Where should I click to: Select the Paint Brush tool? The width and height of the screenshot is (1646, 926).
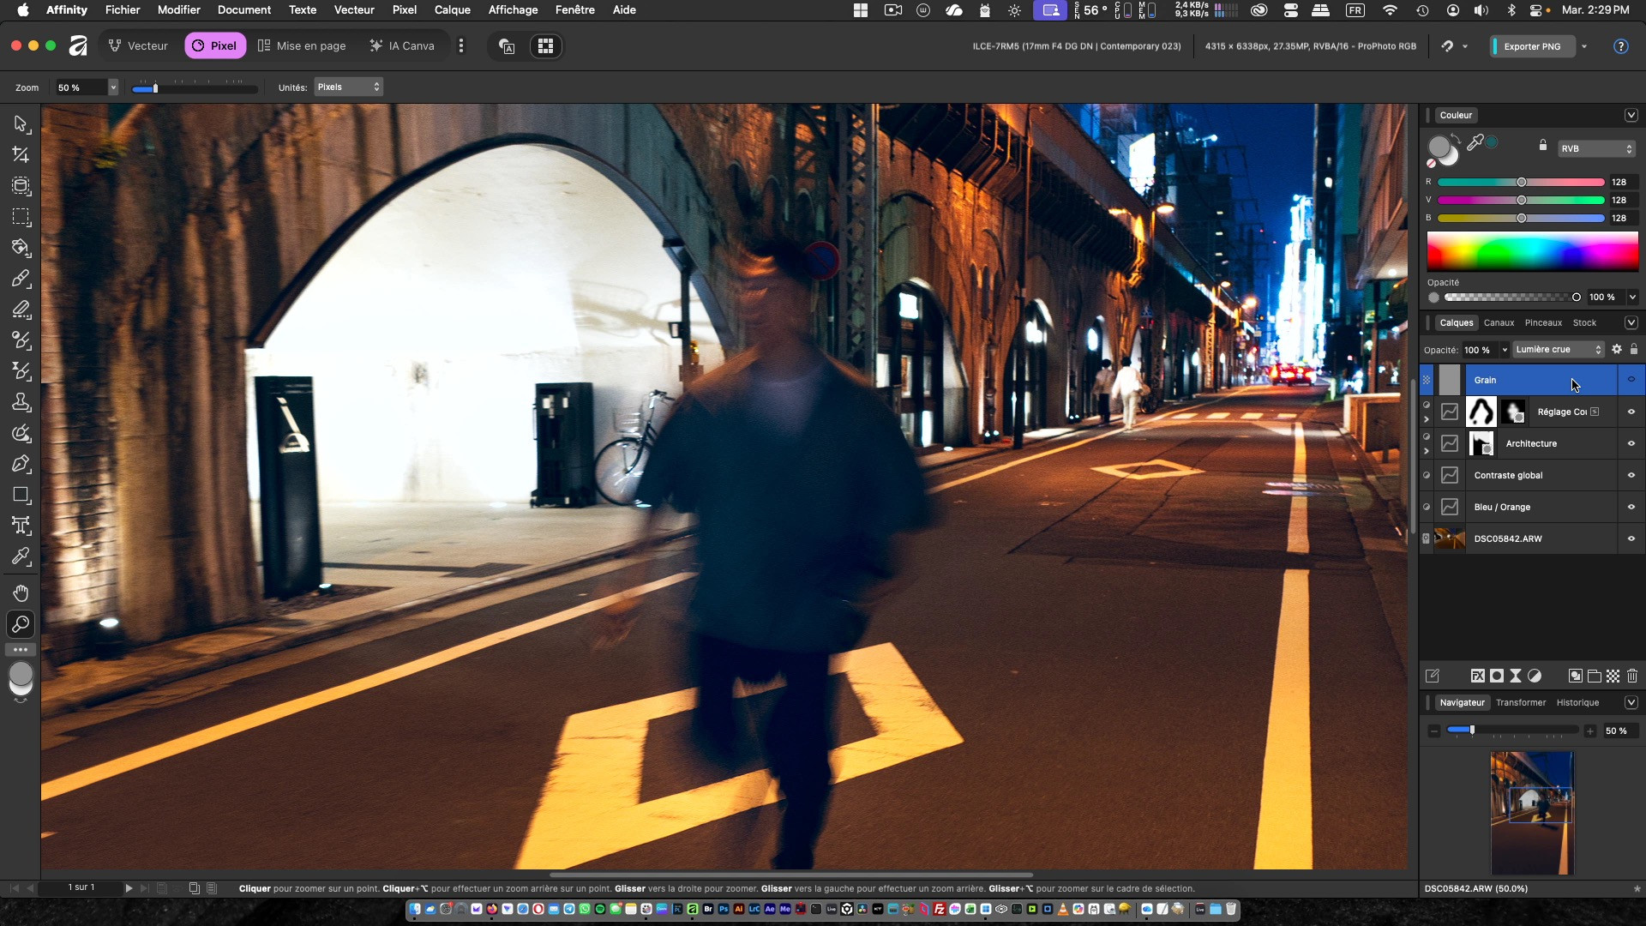click(21, 279)
